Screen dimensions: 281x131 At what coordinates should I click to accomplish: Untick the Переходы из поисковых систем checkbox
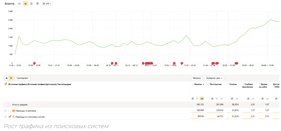pyautogui.click(x=10, y=117)
